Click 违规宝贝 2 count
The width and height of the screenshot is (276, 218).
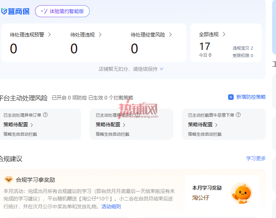click(243, 48)
